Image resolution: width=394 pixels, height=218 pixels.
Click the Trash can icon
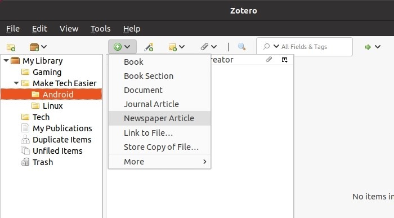pyautogui.click(x=25, y=162)
